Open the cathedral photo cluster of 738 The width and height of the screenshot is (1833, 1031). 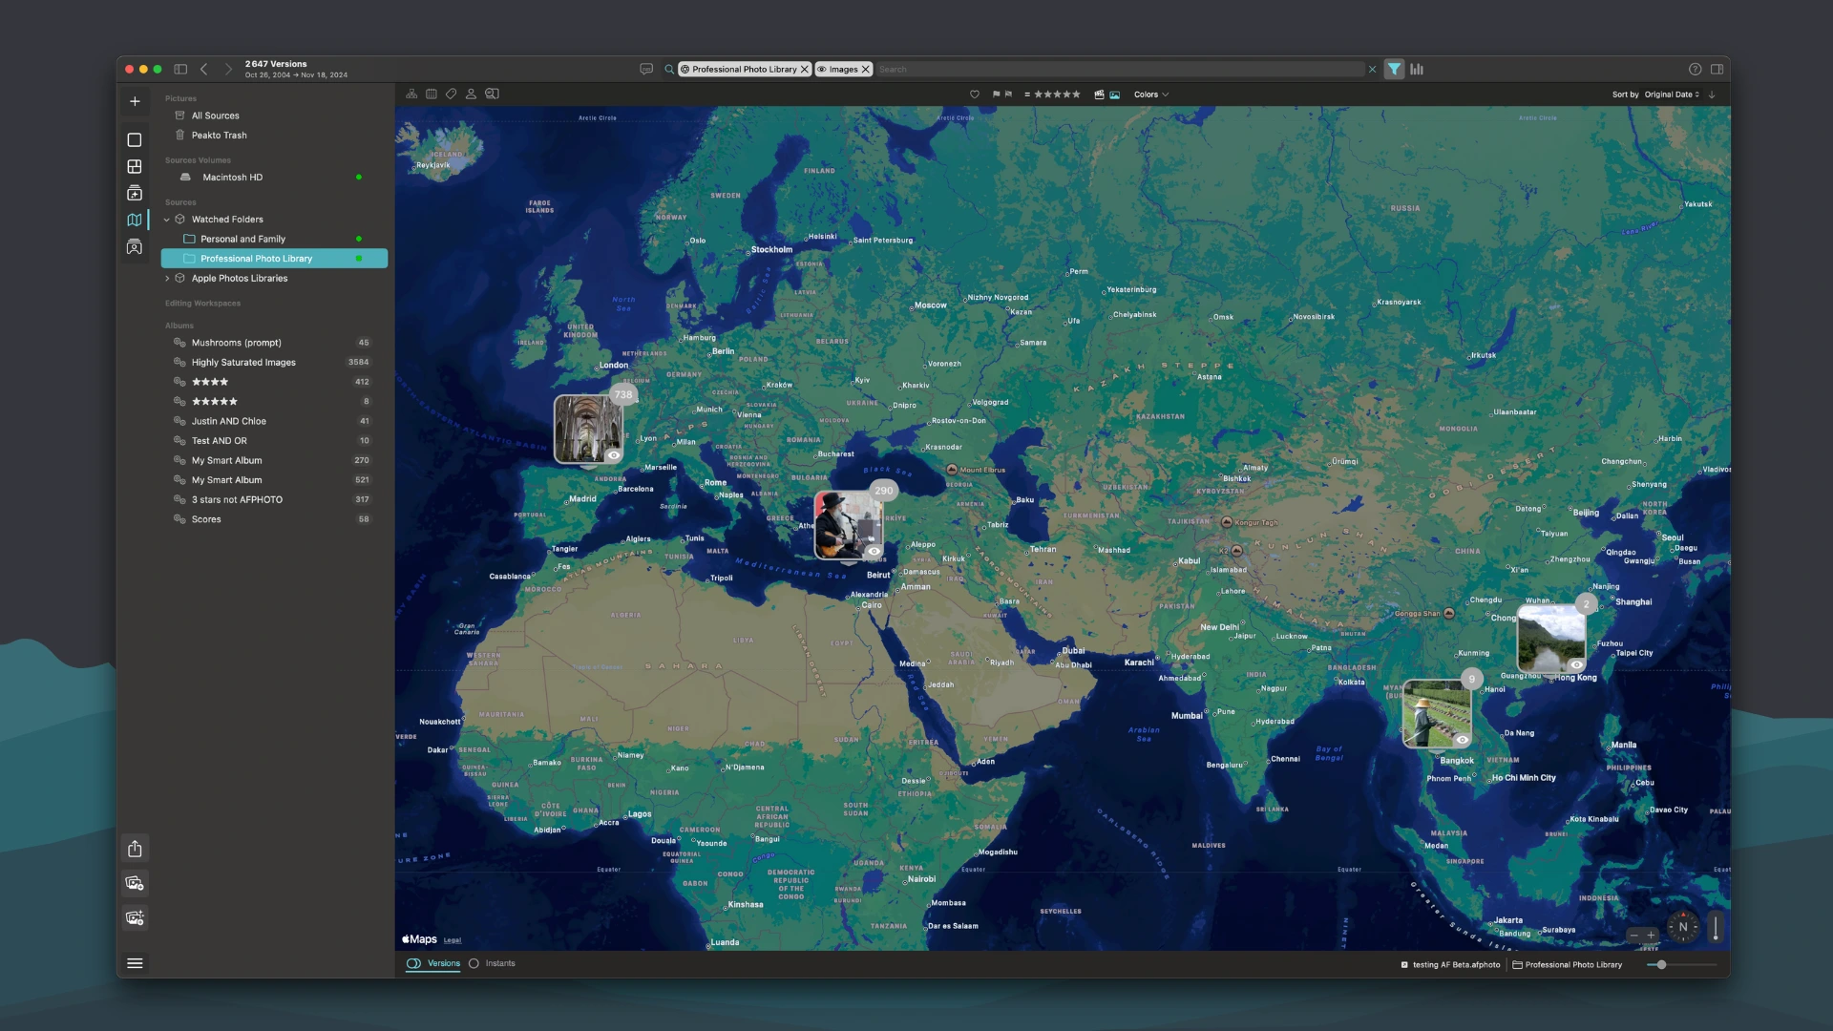[x=588, y=430]
